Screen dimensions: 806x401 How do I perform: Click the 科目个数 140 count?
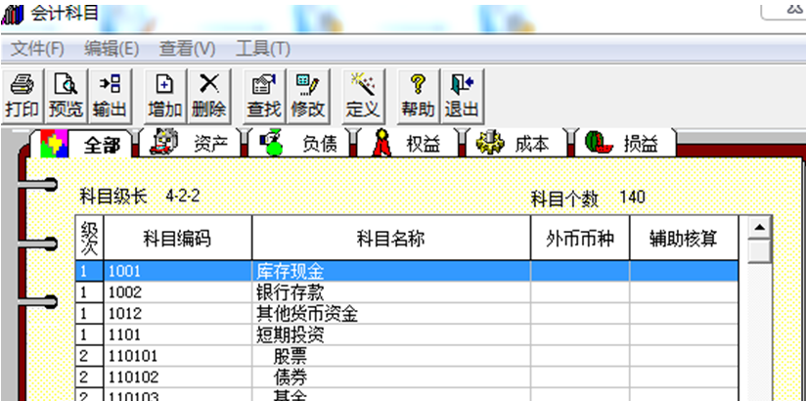(588, 198)
